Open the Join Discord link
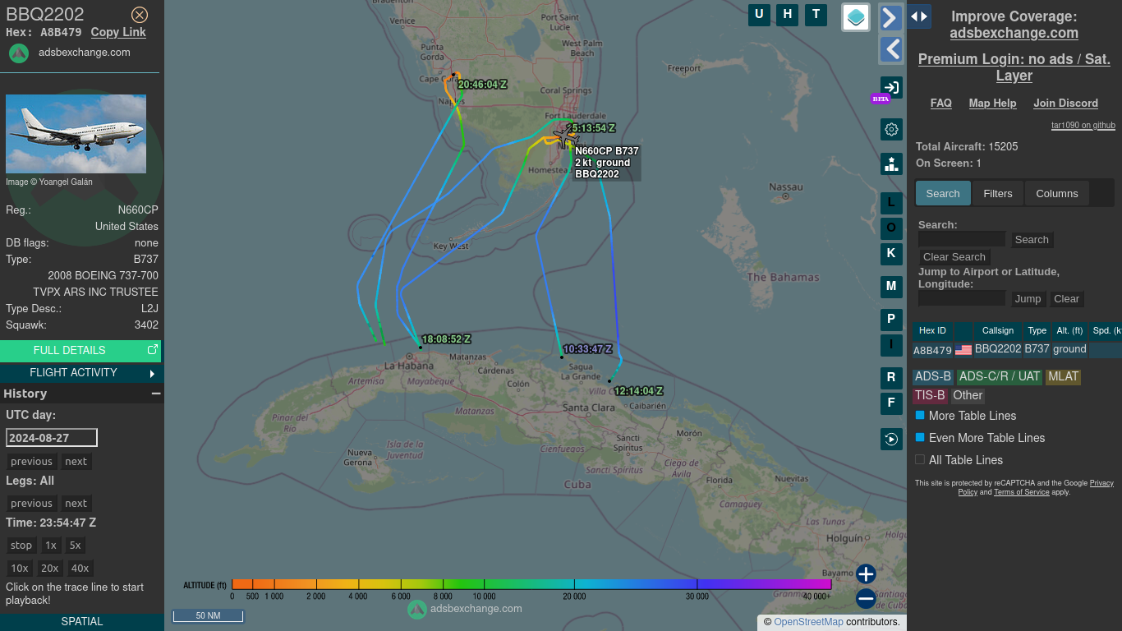This screenshot has height=631, width=1122. click(x=1065, y=104)
